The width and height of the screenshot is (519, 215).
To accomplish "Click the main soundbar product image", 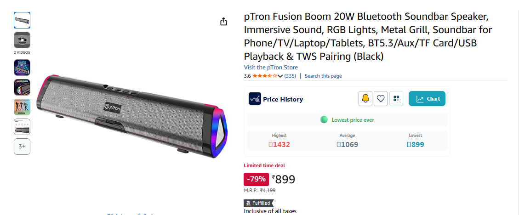I will tap(130, 114).
